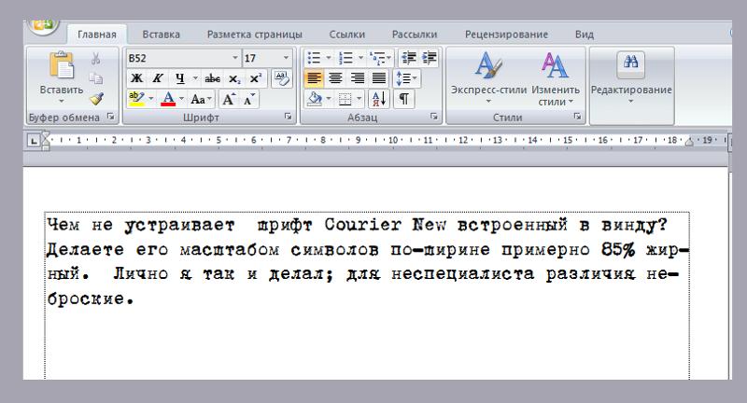The image size is (747, 403).
Task: Click the Grow Font A icon
Action: 228,100
